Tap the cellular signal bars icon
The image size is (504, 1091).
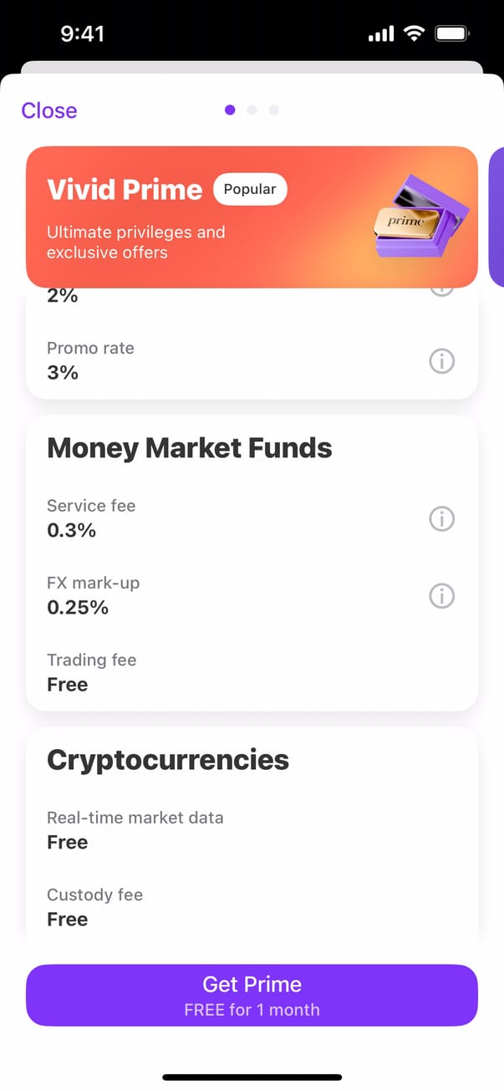tap(380, 33)
